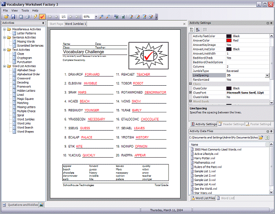
Task: Click the CluesColor black swatch
Action: [x=229, y=88]
